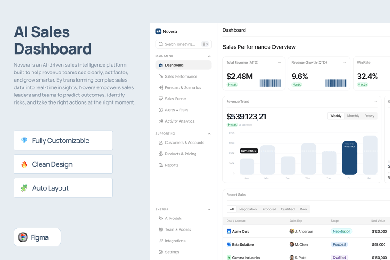Click the Search something input field
The image size is (390, 260).
(x=180, y=44)
